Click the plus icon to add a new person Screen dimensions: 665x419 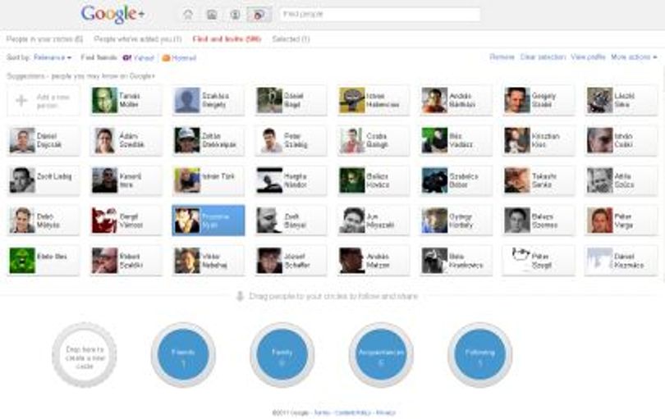pyautogui.click(x=21, y=101)
